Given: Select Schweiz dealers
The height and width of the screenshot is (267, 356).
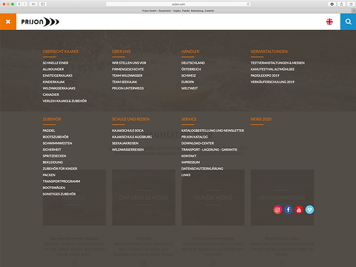Looking at the screenshot, I should tap(189, 75).
